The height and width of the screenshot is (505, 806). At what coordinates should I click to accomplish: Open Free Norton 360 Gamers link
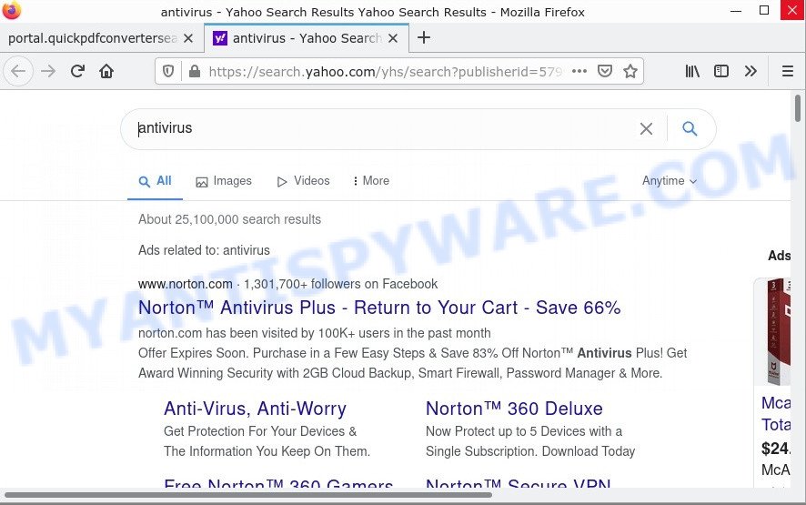click(x=278, y=483)
